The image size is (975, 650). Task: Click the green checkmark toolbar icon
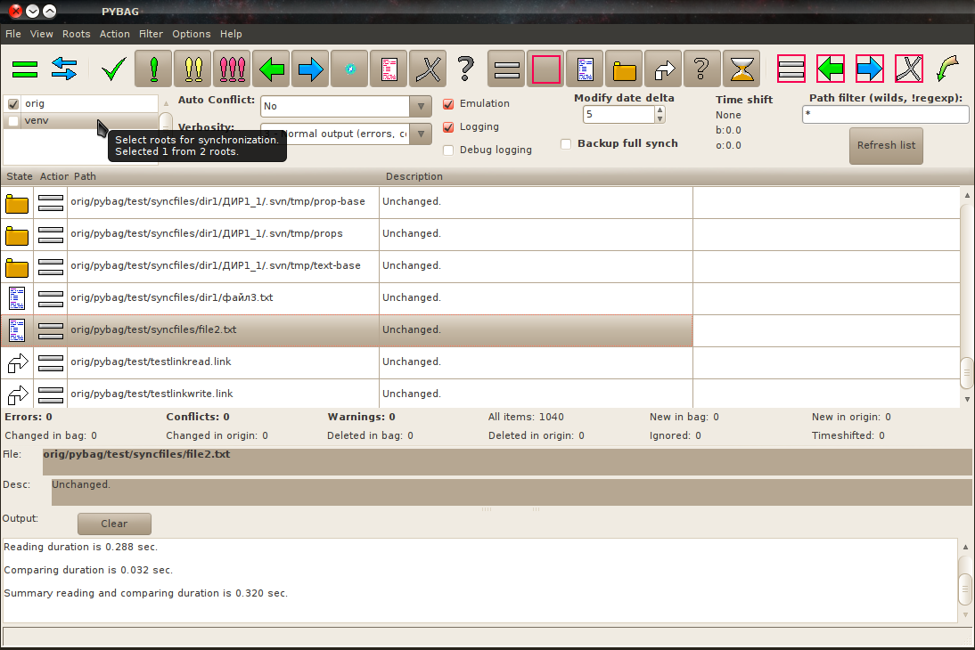[113, 69]
